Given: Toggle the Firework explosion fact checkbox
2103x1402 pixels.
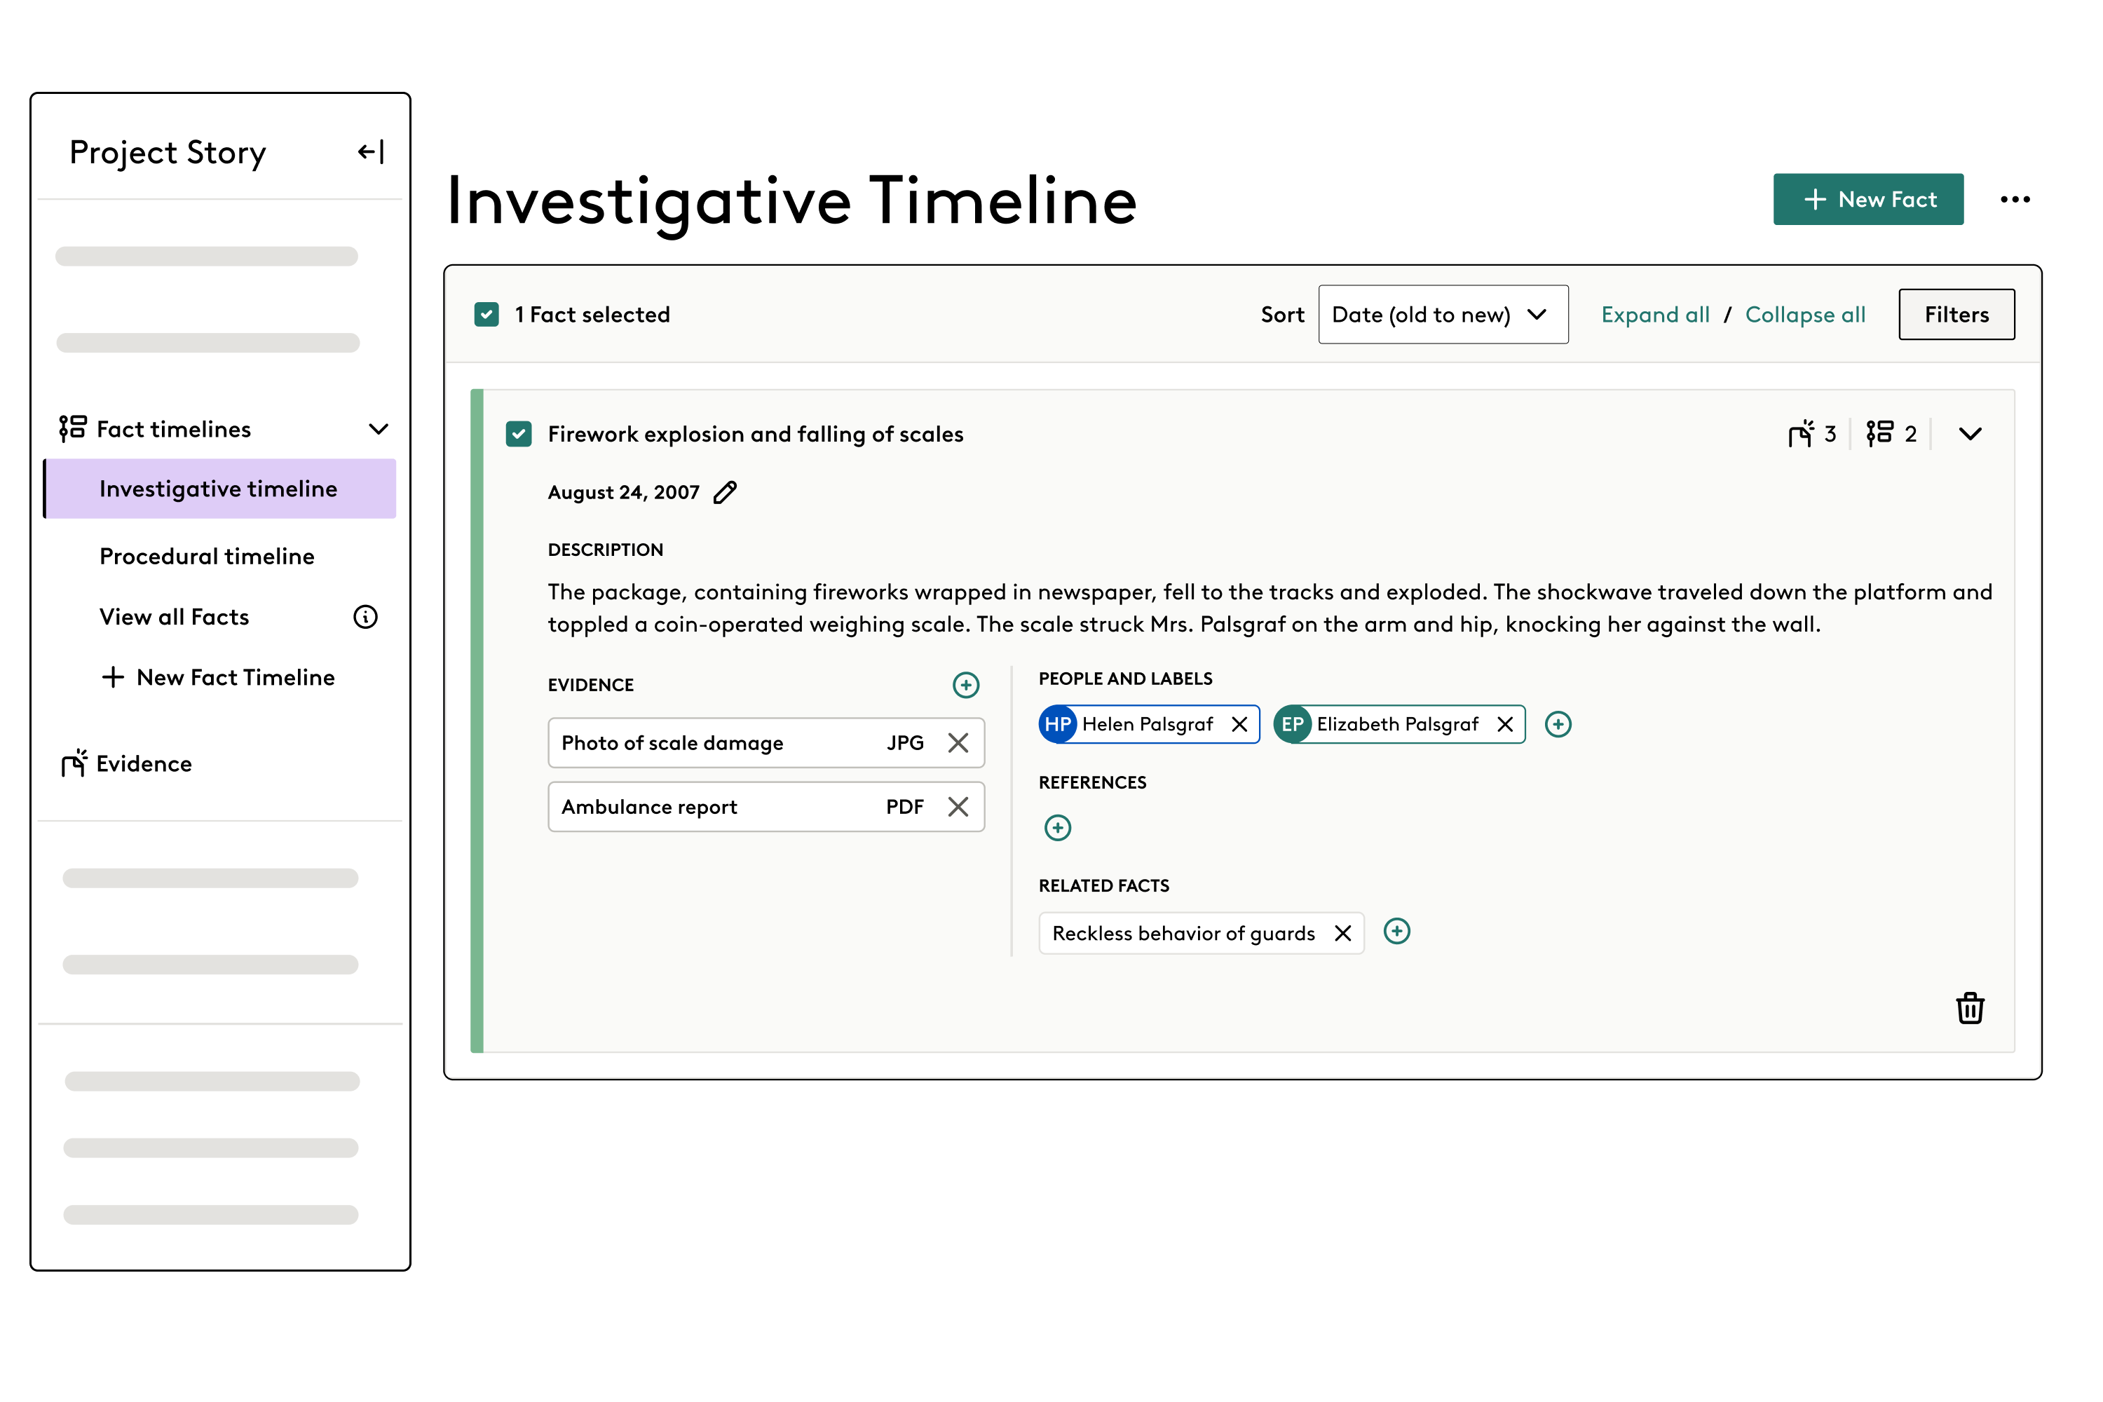Looking at the screenshot, I should click(x=519, y=435).
